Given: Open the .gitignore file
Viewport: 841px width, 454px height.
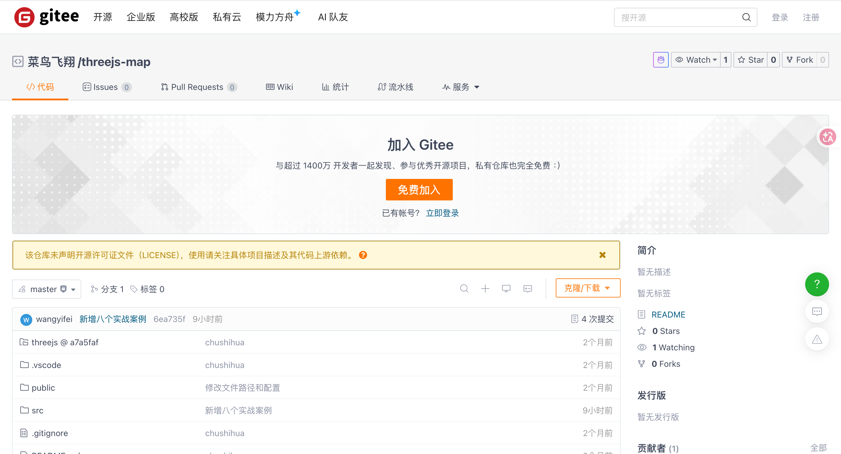Looking at the screenshot, I should tap(50, 433).
